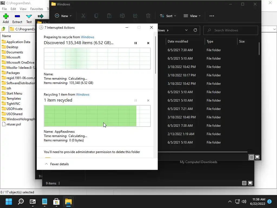Click the Windows link in Preparing to recycle
This screenshot has height=208, width=277.
[87, 37]
